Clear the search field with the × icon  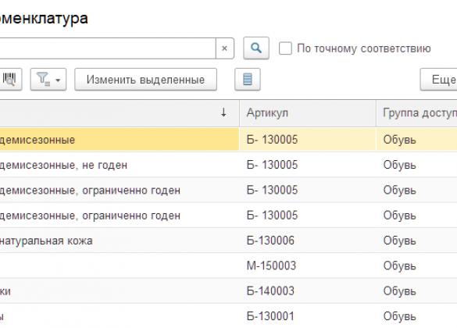[x=224, y=48]
